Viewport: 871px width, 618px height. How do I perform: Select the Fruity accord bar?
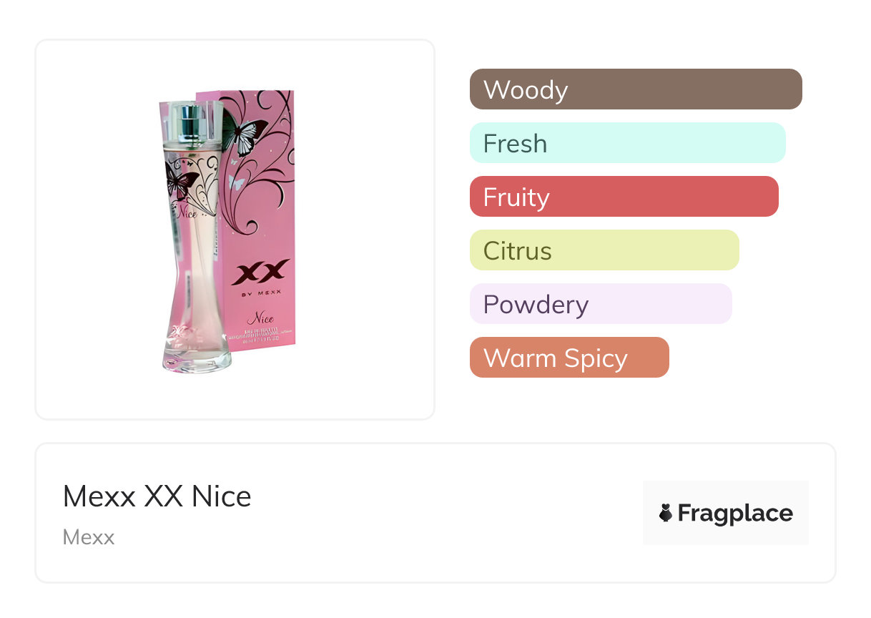(624, 197)
